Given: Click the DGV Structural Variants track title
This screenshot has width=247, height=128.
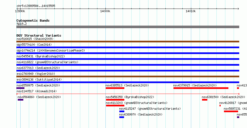Looking at the screenshot, I should pyautogui.click(x=39, y=35).
